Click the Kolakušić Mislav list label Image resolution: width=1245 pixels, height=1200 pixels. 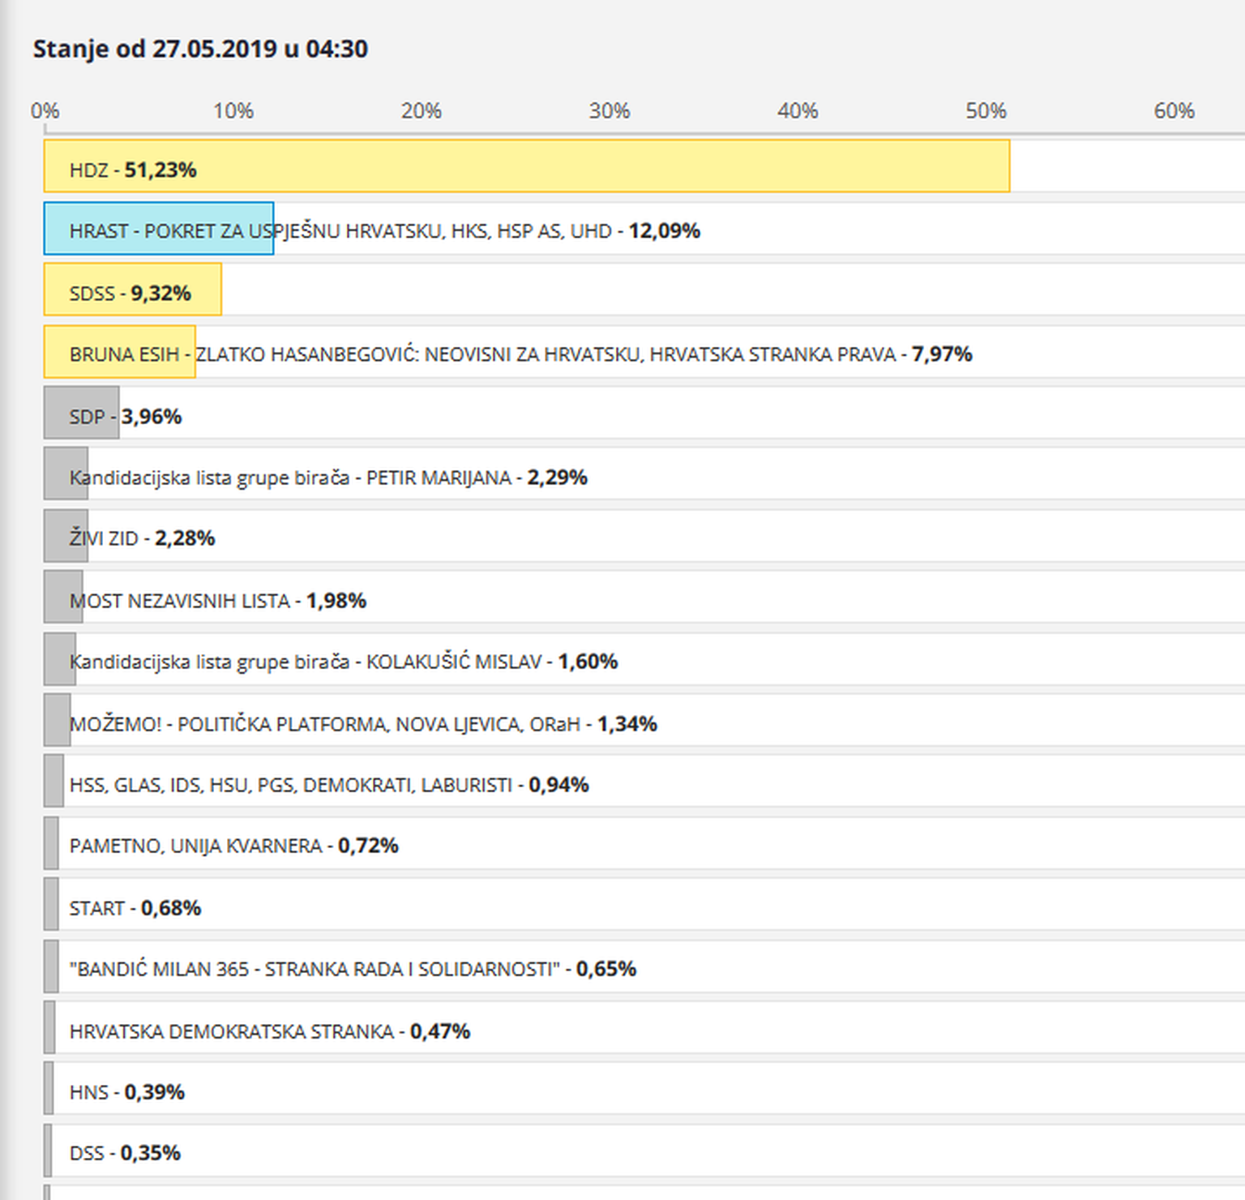(343, 662)
